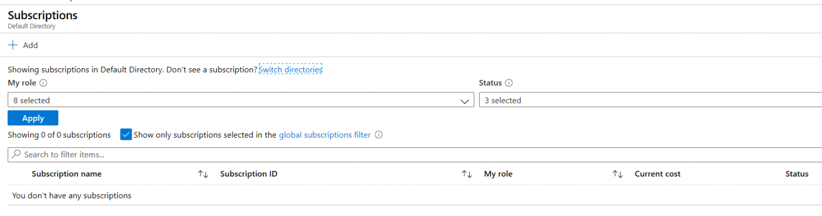Add a new subscription
This screenshot has width=822, height=216.
point(23,45)
